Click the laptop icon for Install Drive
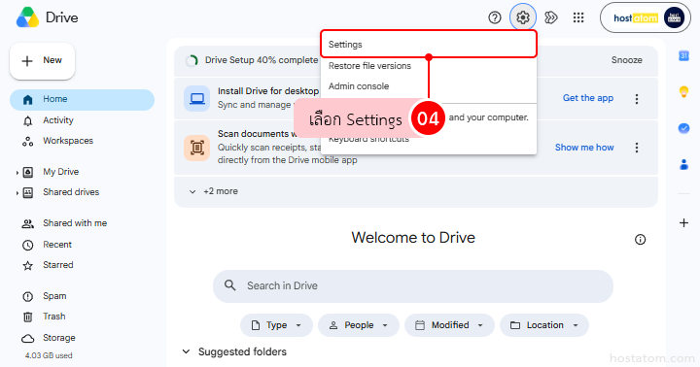The height and width of the screenshot is (367, 700). coord(196,99)
